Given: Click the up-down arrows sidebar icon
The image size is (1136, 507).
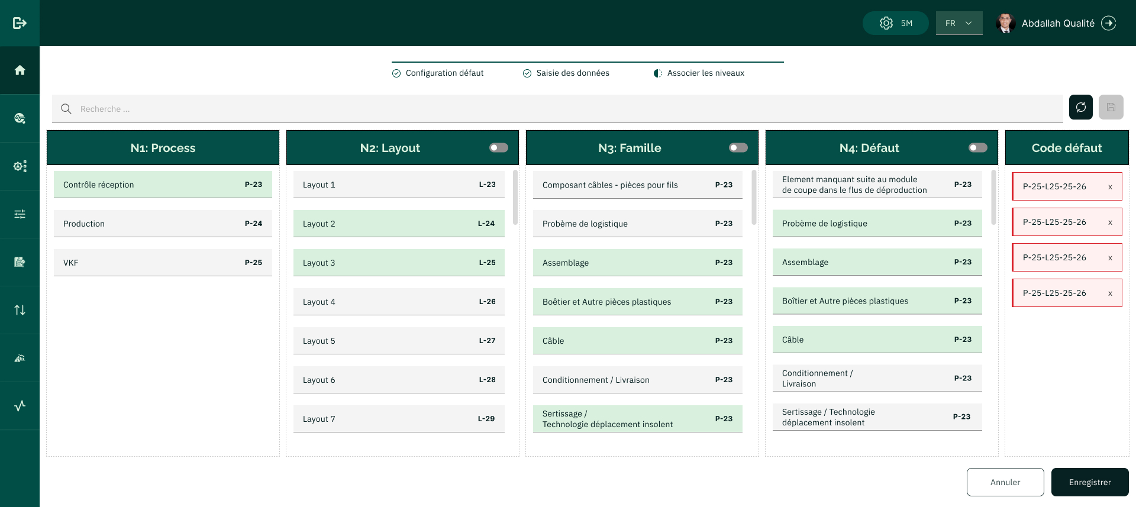Looking at the screenshot, I should click(x=20, y=310).
